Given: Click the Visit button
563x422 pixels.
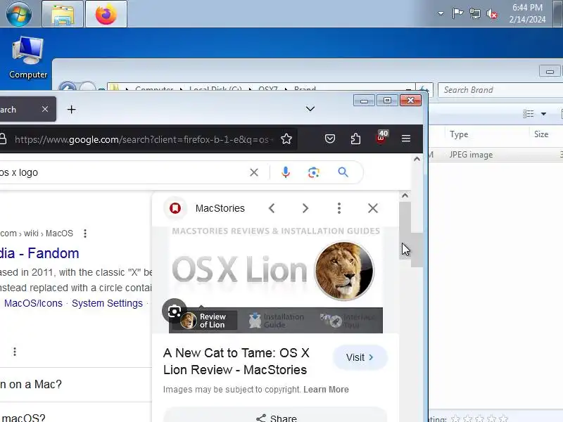Looking at the screenshot, I should click(360, 357).
